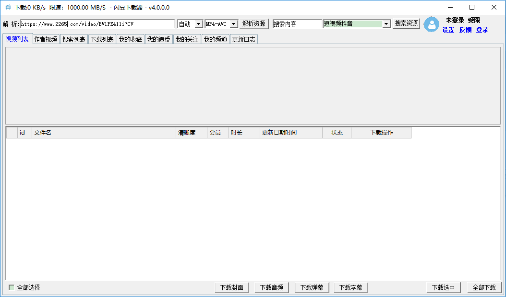Open the 我的追番 tab
The image size is (506, 297).
[158, 39]
